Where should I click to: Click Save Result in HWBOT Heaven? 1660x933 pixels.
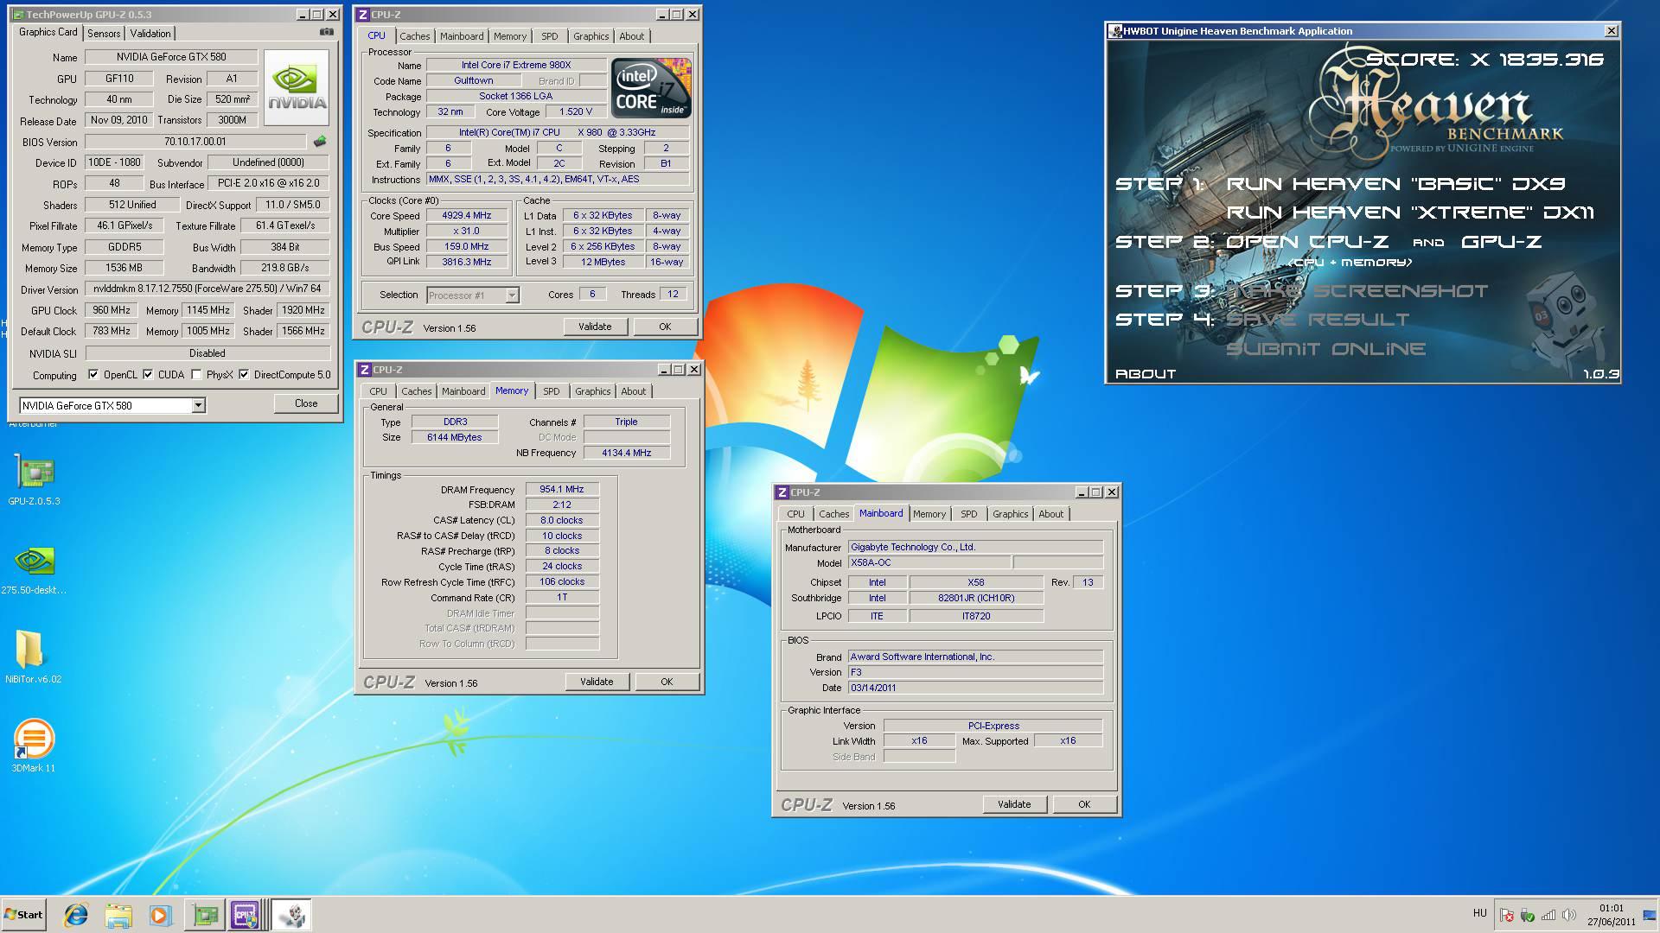(1318, 320)
